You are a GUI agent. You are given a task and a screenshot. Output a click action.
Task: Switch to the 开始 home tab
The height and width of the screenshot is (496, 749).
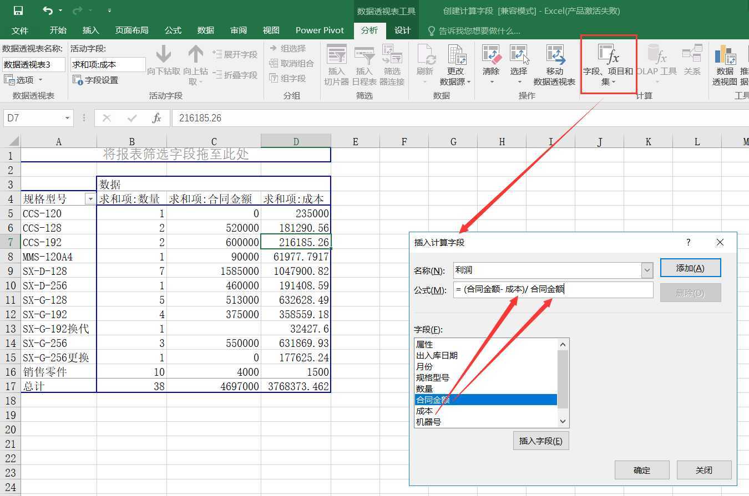click(x=58, y=30)
